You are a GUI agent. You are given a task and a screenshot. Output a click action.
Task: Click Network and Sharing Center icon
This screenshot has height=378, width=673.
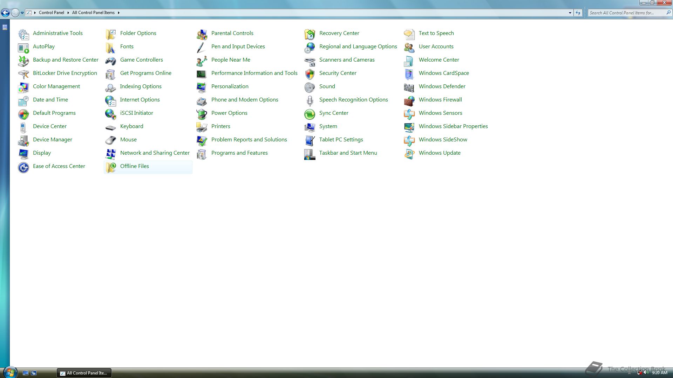point(111,154)
